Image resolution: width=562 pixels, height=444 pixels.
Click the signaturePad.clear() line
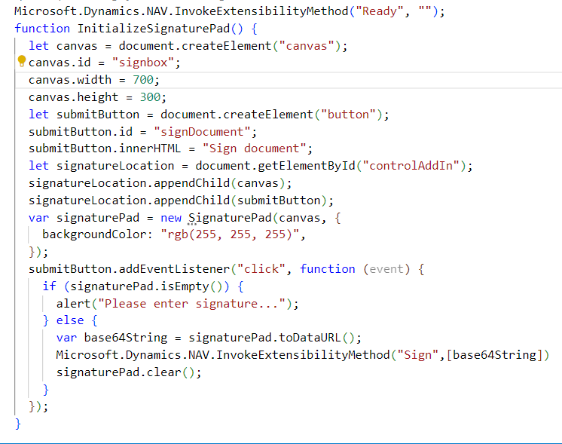click(x=129, y=372)
